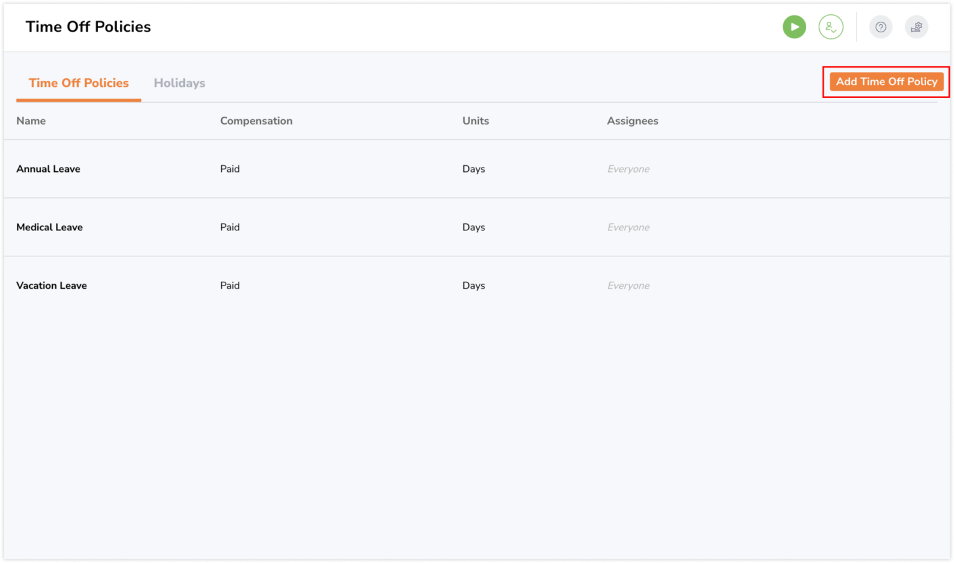Click Everyone assignees for Vacation Leave
This screenshot has height=563, width=954.
tap(628, 286)
